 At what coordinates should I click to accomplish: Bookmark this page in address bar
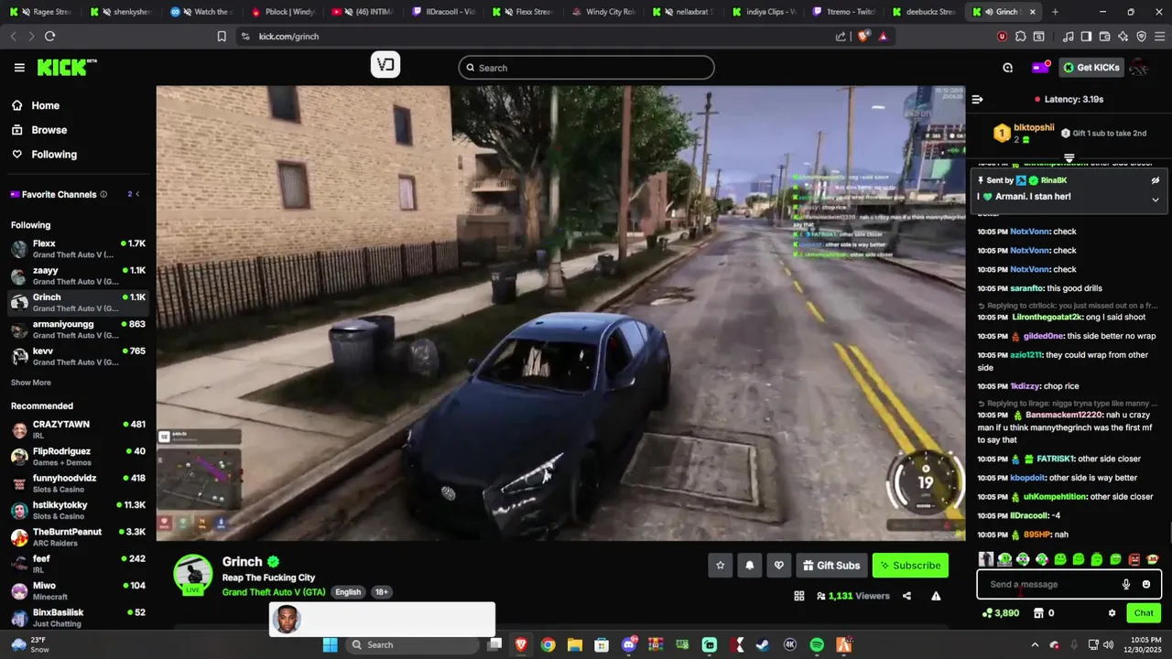(x=222, y=36)
